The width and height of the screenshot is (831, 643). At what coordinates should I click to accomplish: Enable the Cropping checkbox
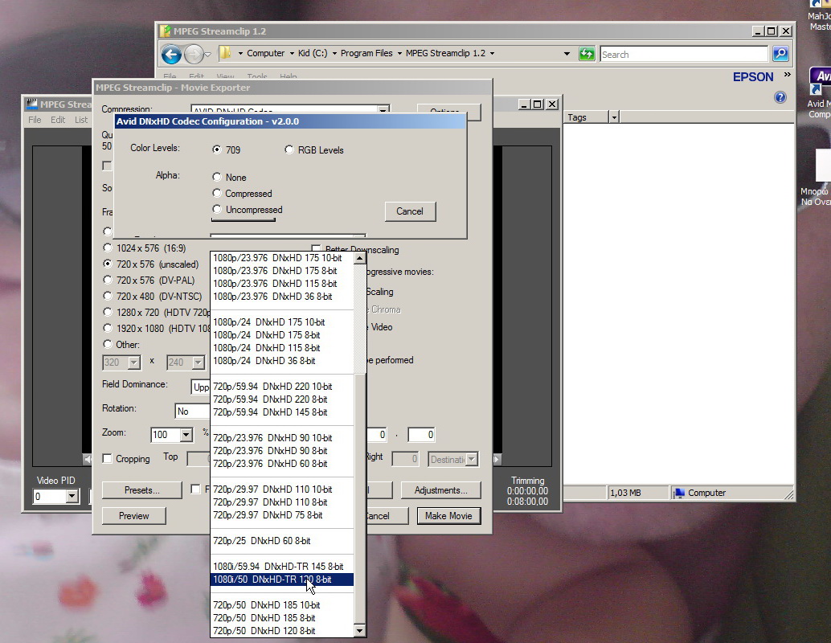(107, 458)
